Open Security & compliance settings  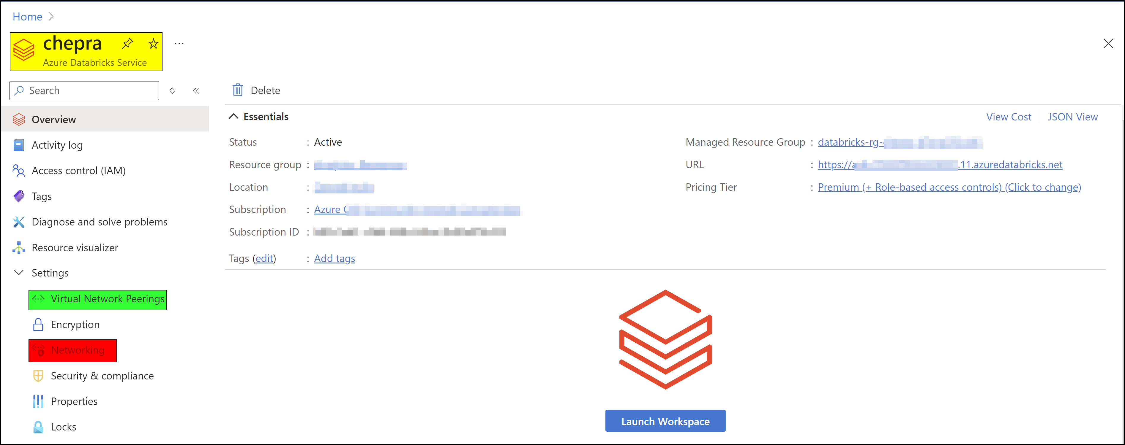pos(102,376)
